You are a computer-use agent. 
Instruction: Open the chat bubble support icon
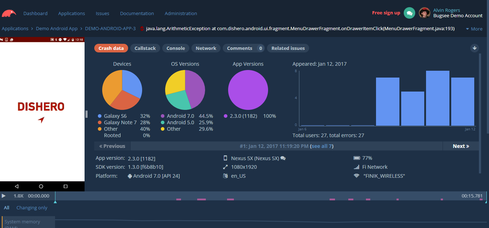409,13
